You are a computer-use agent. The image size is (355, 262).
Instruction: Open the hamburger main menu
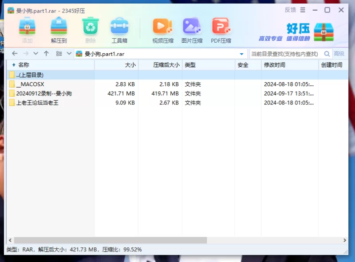(303, 10)
